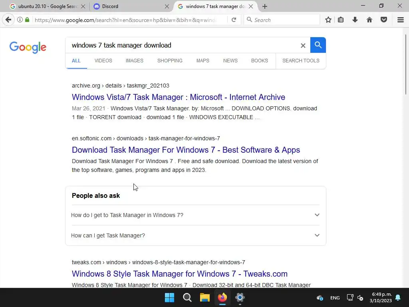This screenshot has height=307, width=409.
Task: Open Download Task Manager For Windows 7 Softonic link
Action: tap(186, 150)
